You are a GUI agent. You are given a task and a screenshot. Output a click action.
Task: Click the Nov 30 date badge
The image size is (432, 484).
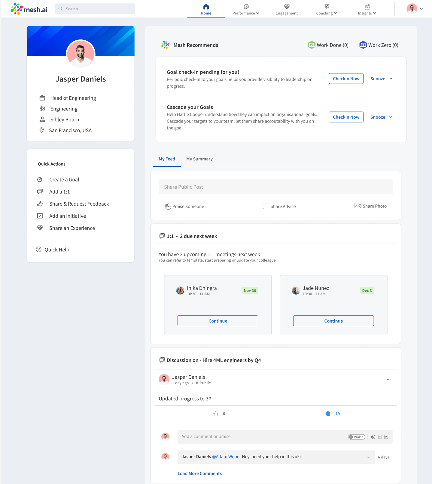[x=250, y=290]
